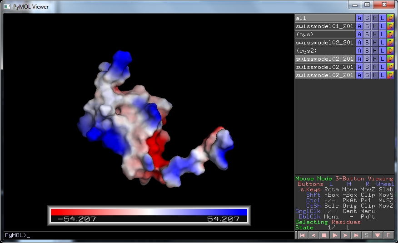The image size is (398, 243).
Task: Toggle the (cys2) selection entry
Action: tap(324, 51)
